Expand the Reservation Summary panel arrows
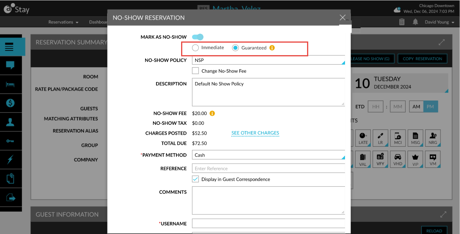 tap(442, 42)
